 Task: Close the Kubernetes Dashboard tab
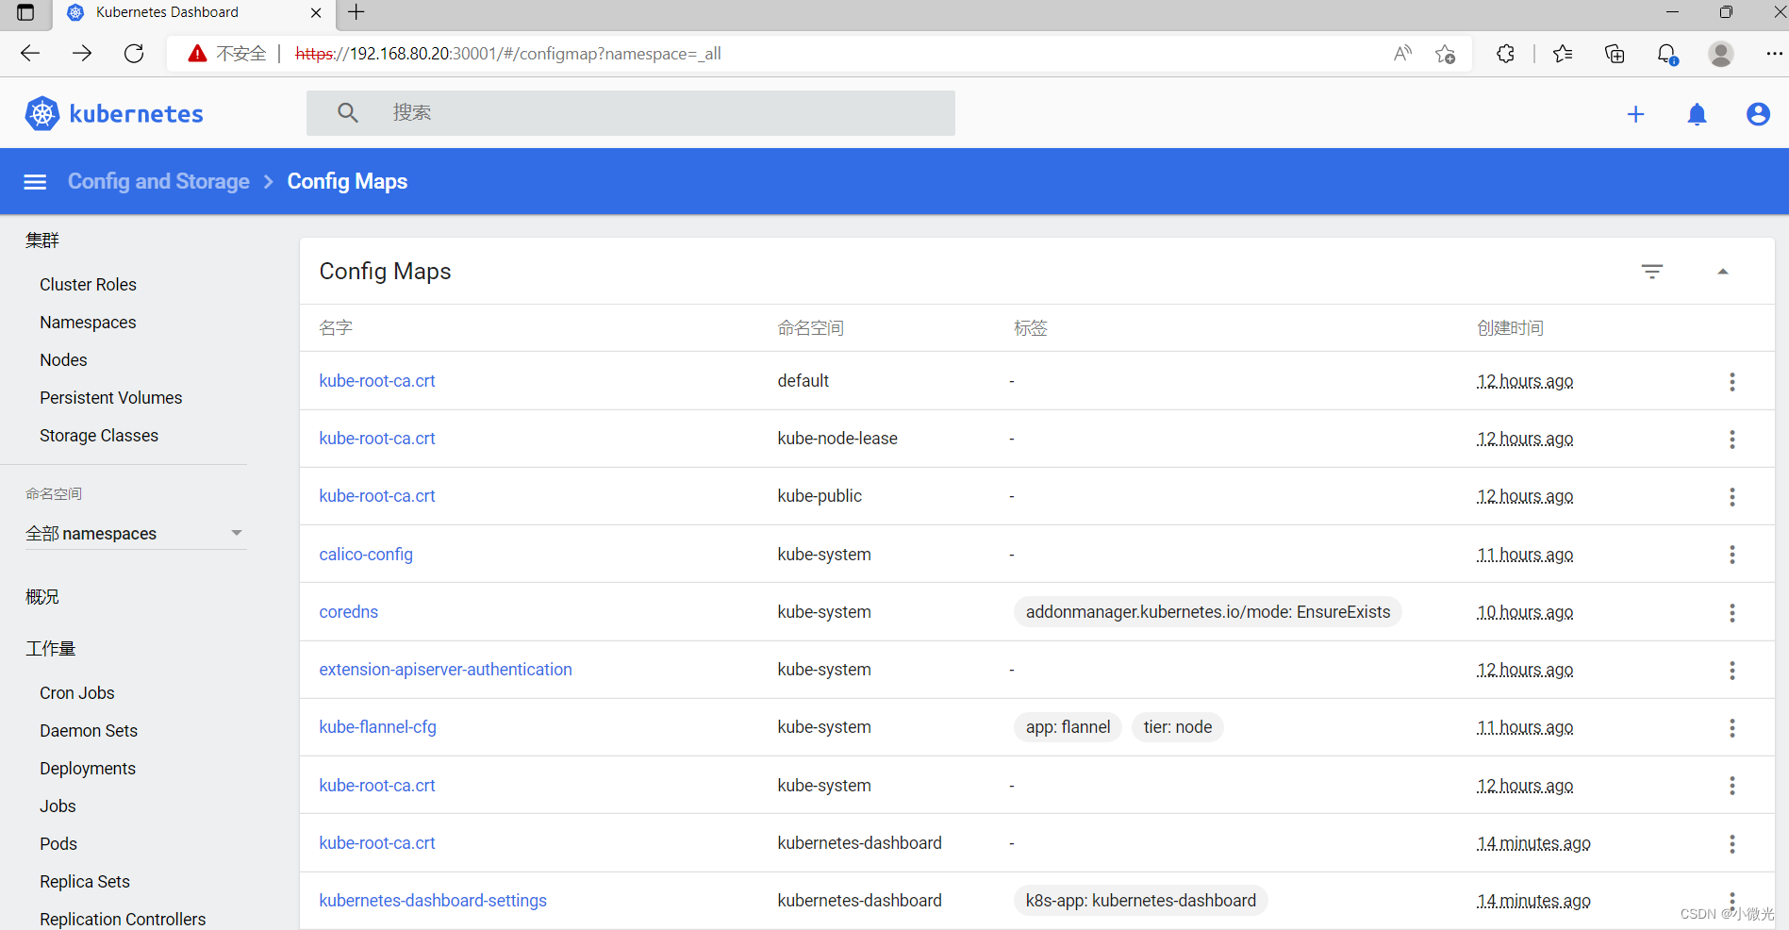(316, 13)
